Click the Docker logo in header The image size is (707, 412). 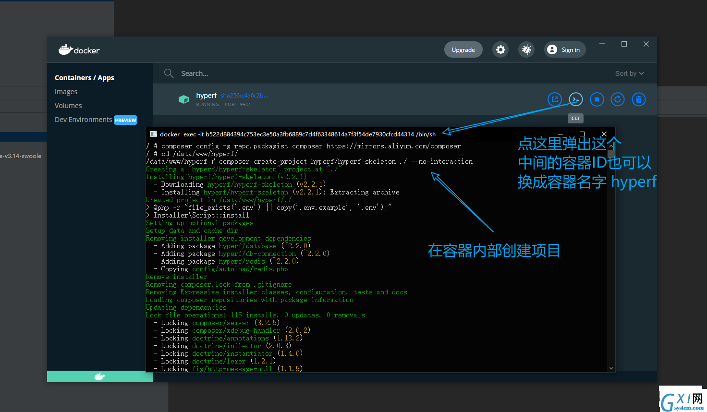point(79,49)
